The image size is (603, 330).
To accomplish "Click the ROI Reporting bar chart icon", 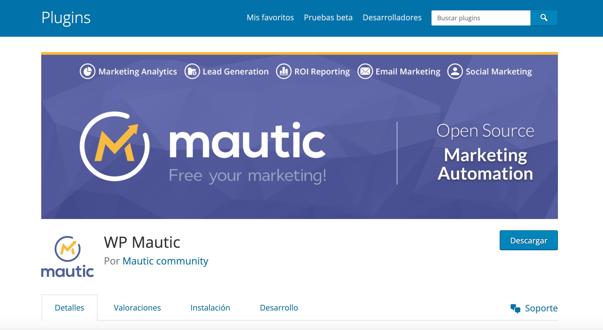I will coord(284,71).
